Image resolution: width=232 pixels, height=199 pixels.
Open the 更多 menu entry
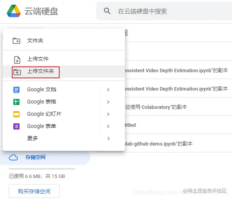(x=64, y=139)
